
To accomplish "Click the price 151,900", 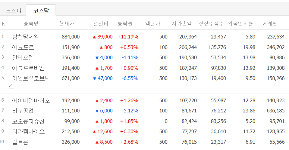I will (71, 47).
